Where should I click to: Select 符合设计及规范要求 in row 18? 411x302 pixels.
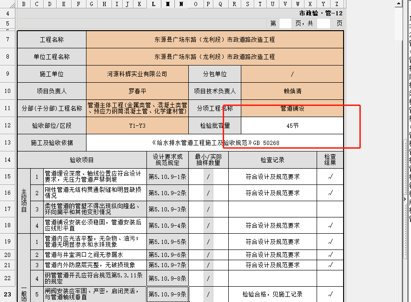coord(272,225)
